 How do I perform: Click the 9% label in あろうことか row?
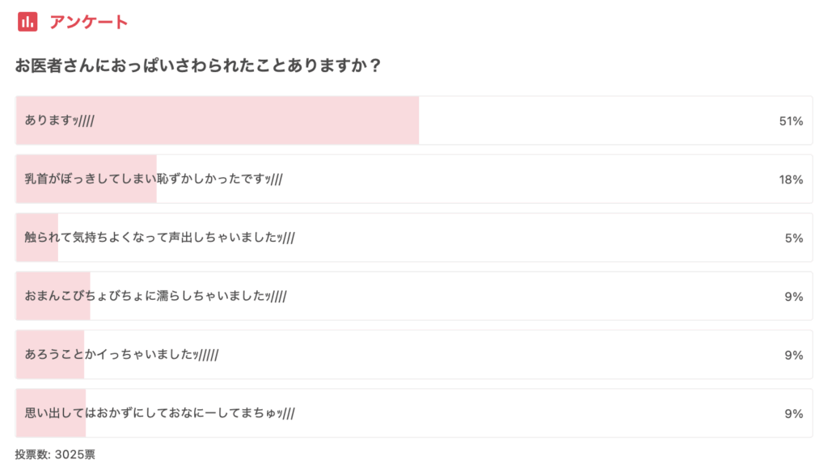[794, 355]
